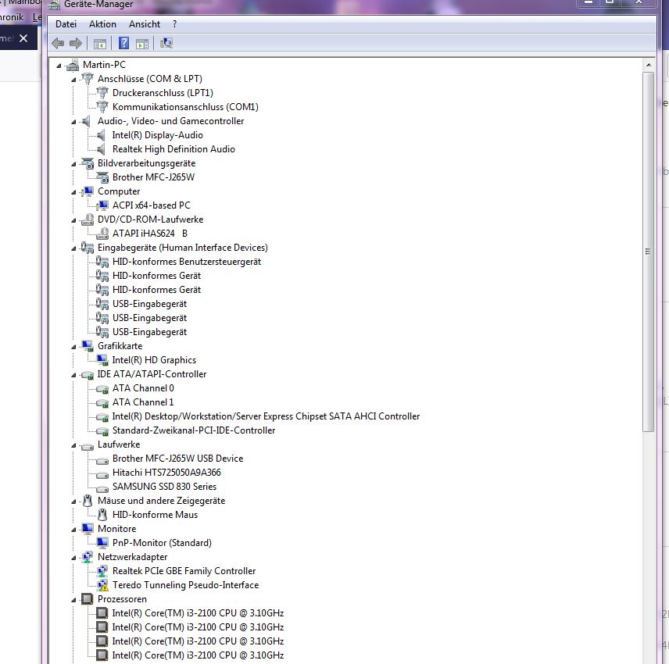Click the ATAPI iHAS624 drive icon

pos(102,234)
